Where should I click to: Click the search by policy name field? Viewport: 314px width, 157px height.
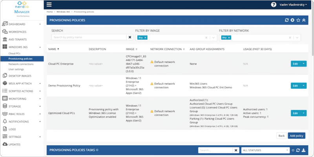click(x=89, y=37)
